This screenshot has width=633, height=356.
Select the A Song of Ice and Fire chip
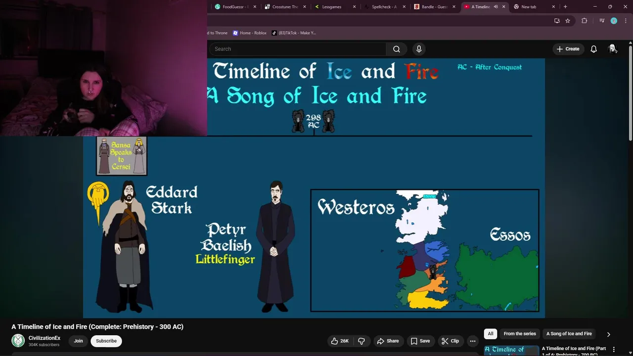(569, 334)
